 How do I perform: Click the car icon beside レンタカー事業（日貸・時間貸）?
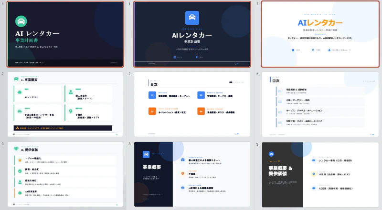point(314,160)
